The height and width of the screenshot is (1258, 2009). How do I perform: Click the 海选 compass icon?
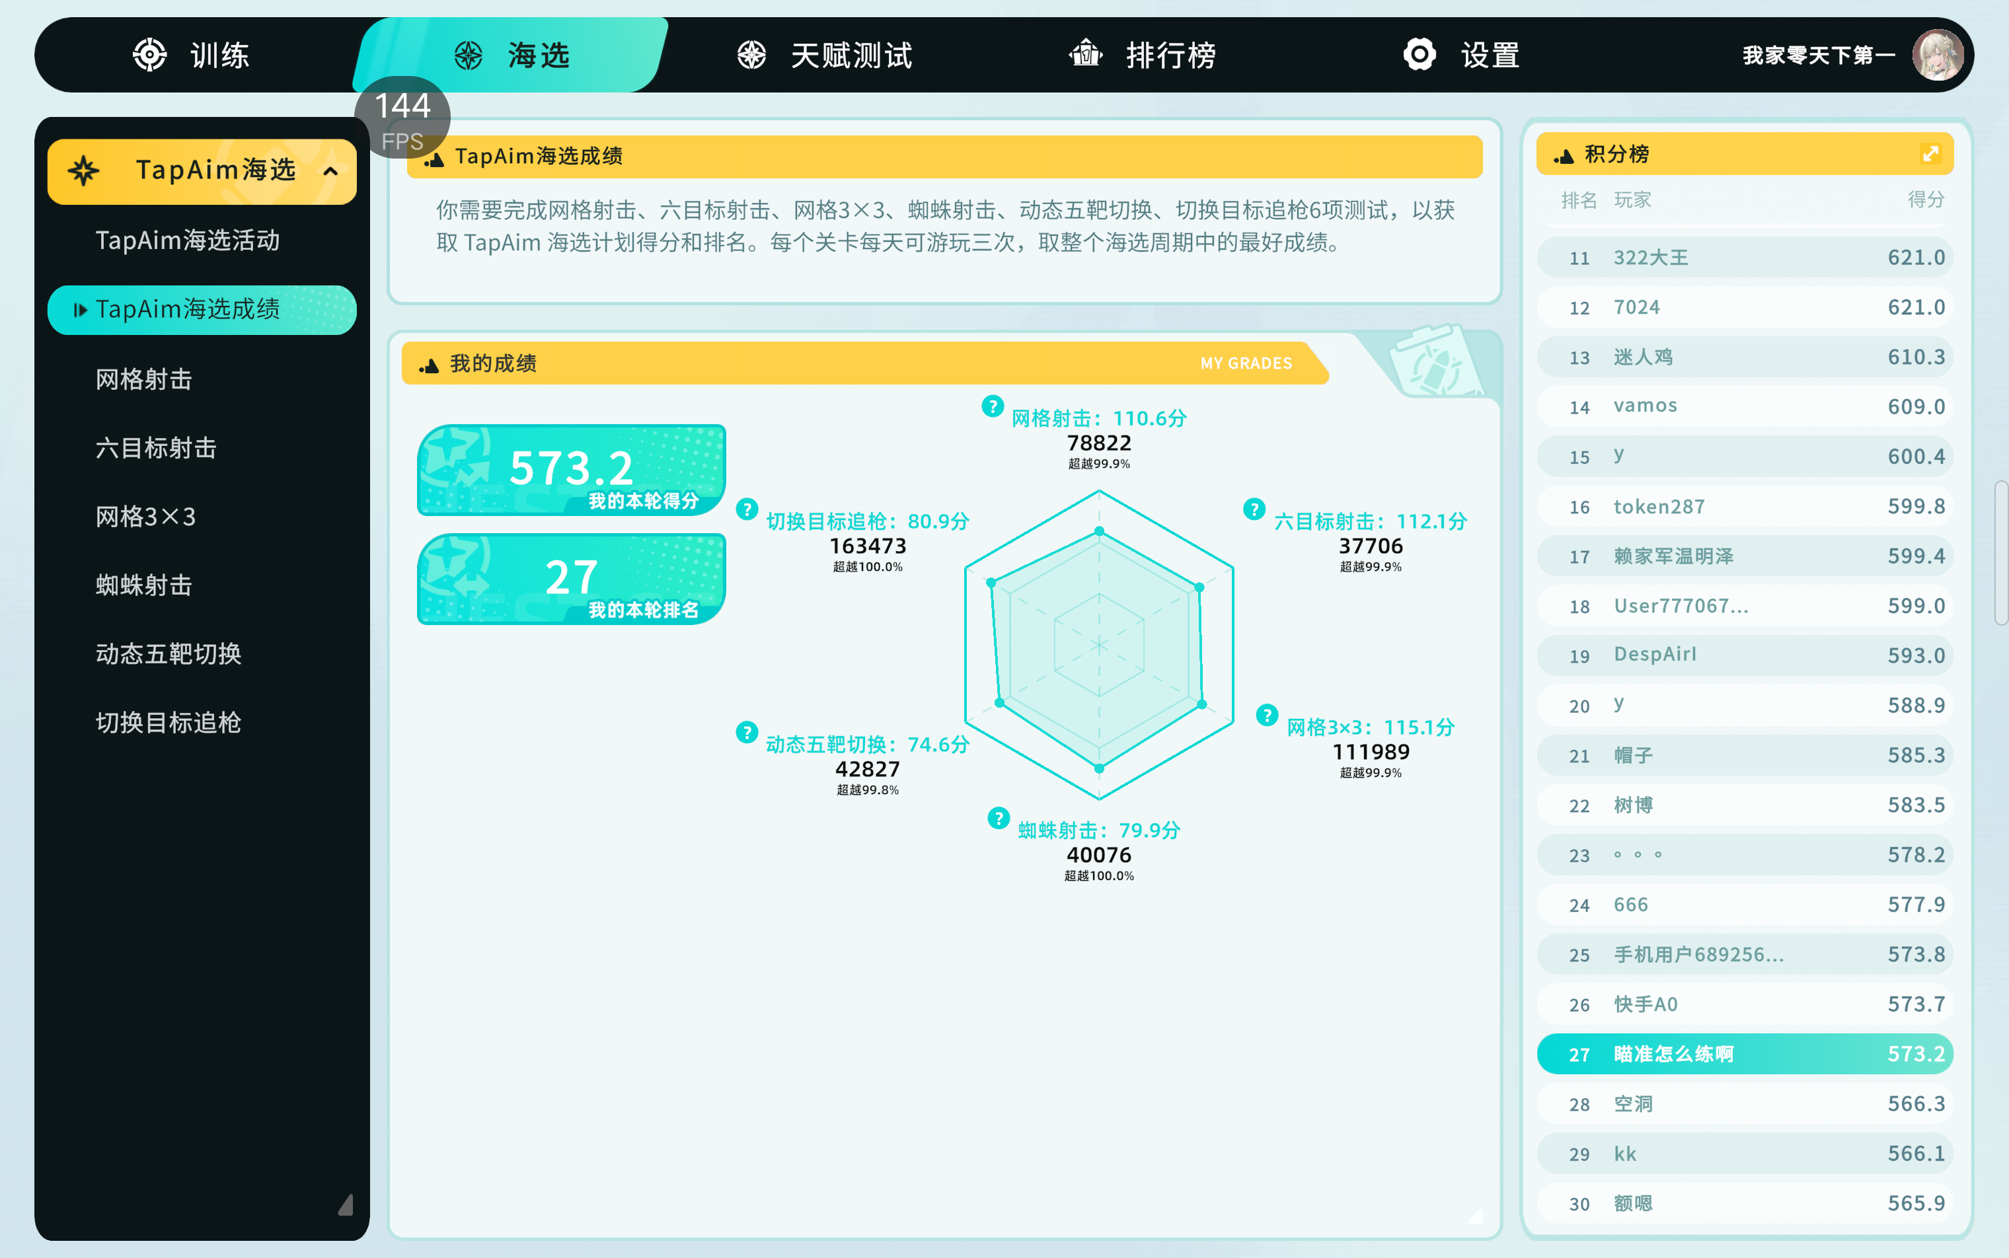click(469, 55)
